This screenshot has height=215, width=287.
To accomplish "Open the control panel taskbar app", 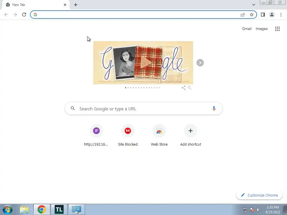I will [76, 209].
